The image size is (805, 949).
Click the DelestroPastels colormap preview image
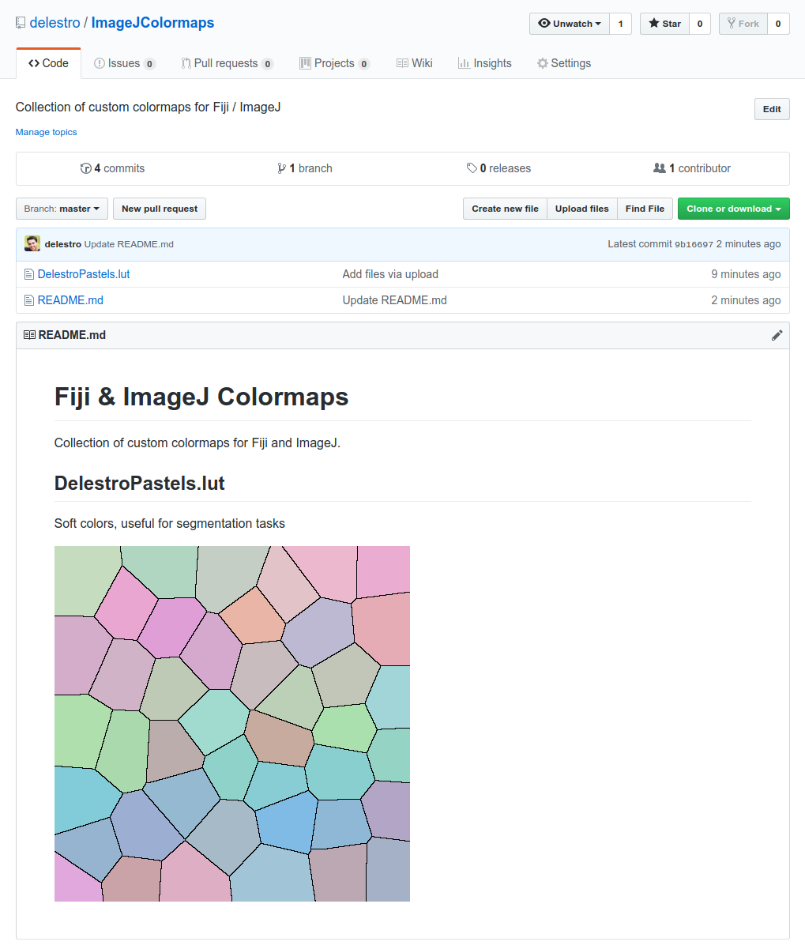point(232,724)
